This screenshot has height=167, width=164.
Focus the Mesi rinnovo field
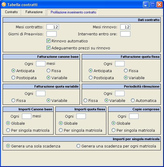click(x=125, y=27)
